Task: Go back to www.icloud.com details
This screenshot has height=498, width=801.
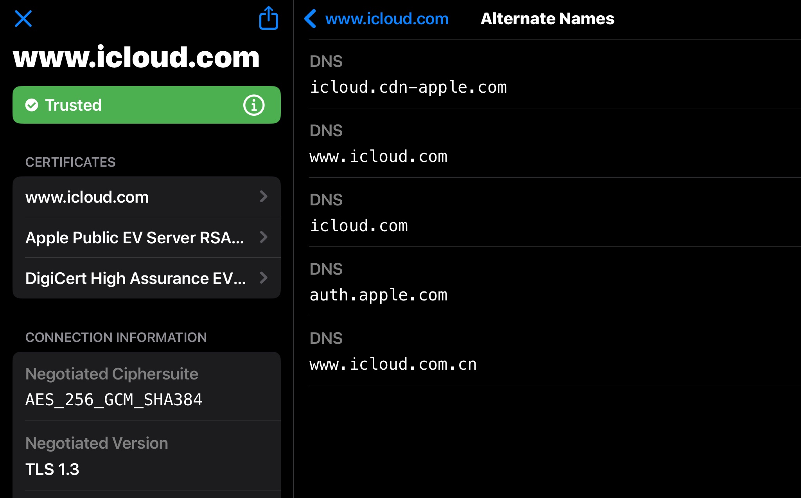Action: point(386,19)
